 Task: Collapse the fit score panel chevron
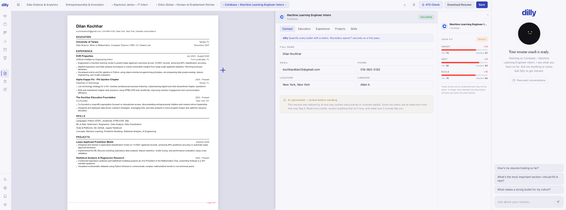tap(488, 15)
